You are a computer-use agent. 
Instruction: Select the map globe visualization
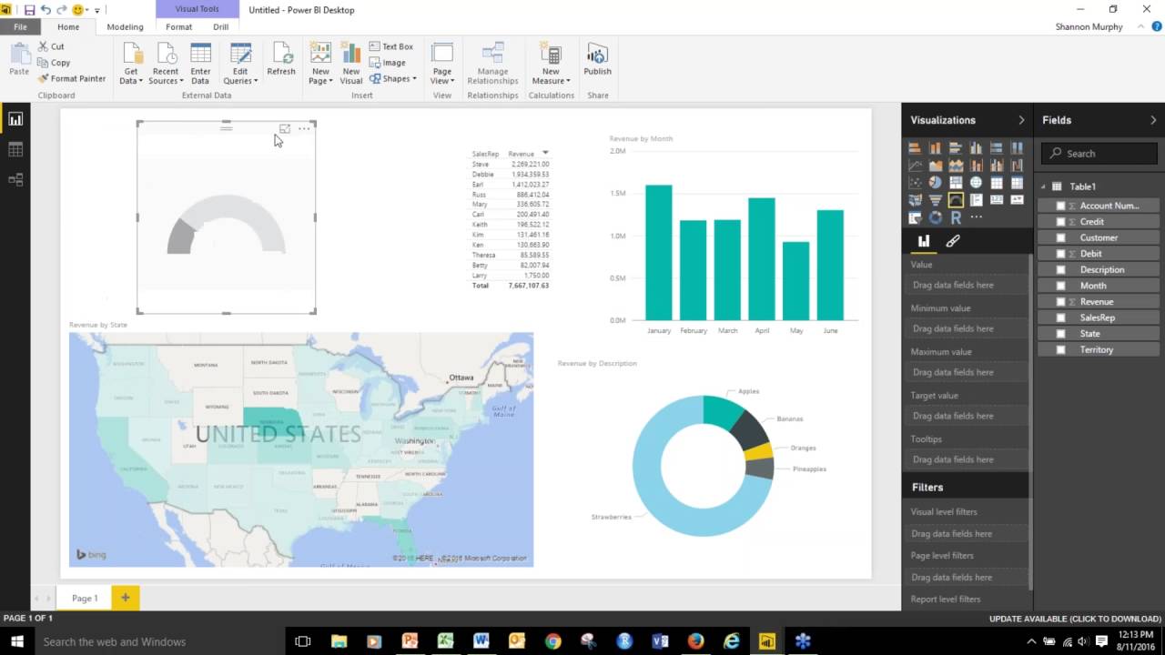pos(976,183)
